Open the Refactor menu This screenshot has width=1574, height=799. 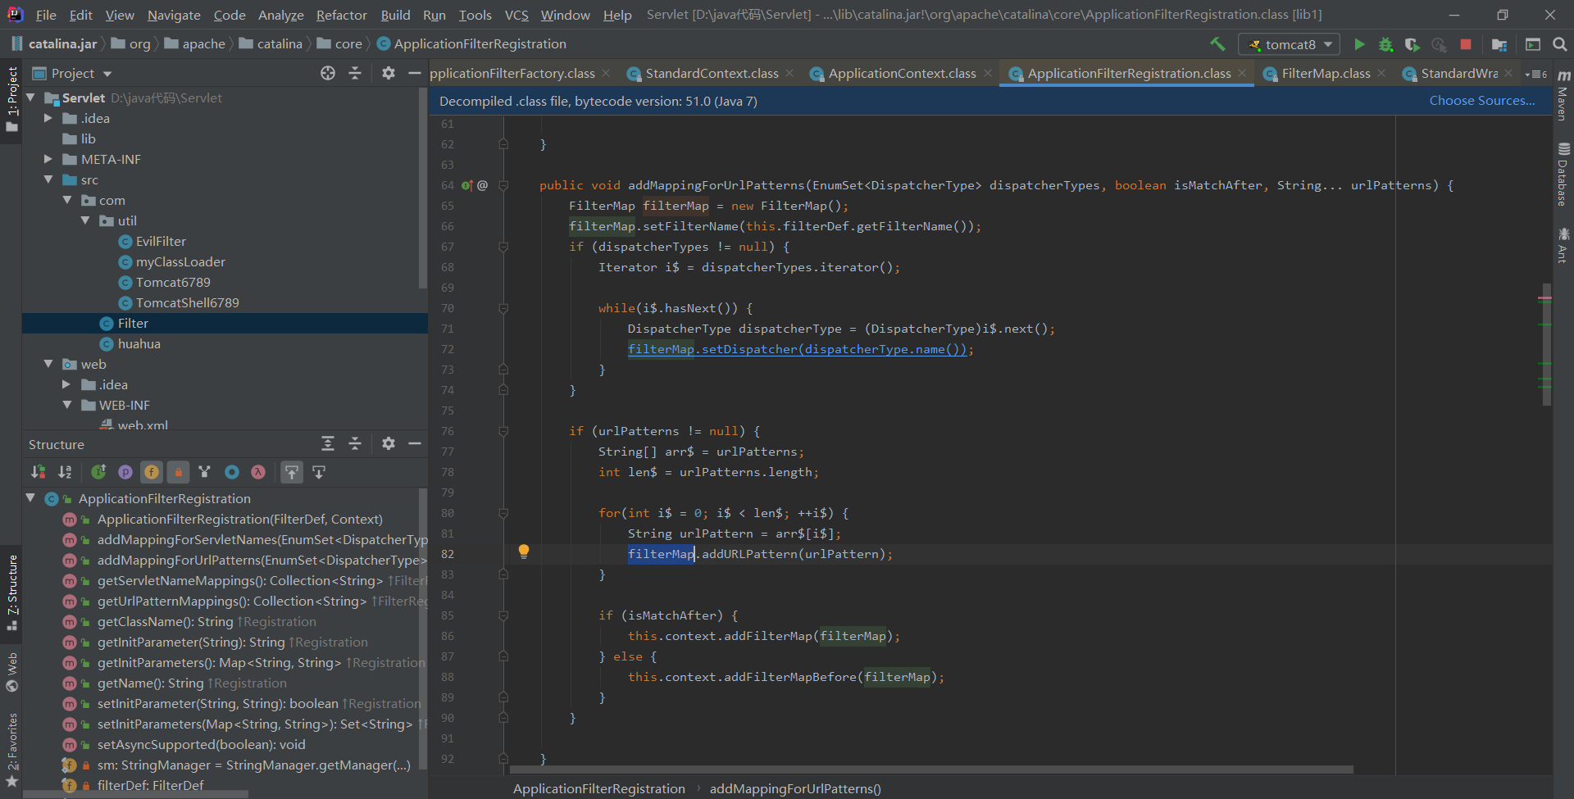pyautogui.click(x=341, y=15)
